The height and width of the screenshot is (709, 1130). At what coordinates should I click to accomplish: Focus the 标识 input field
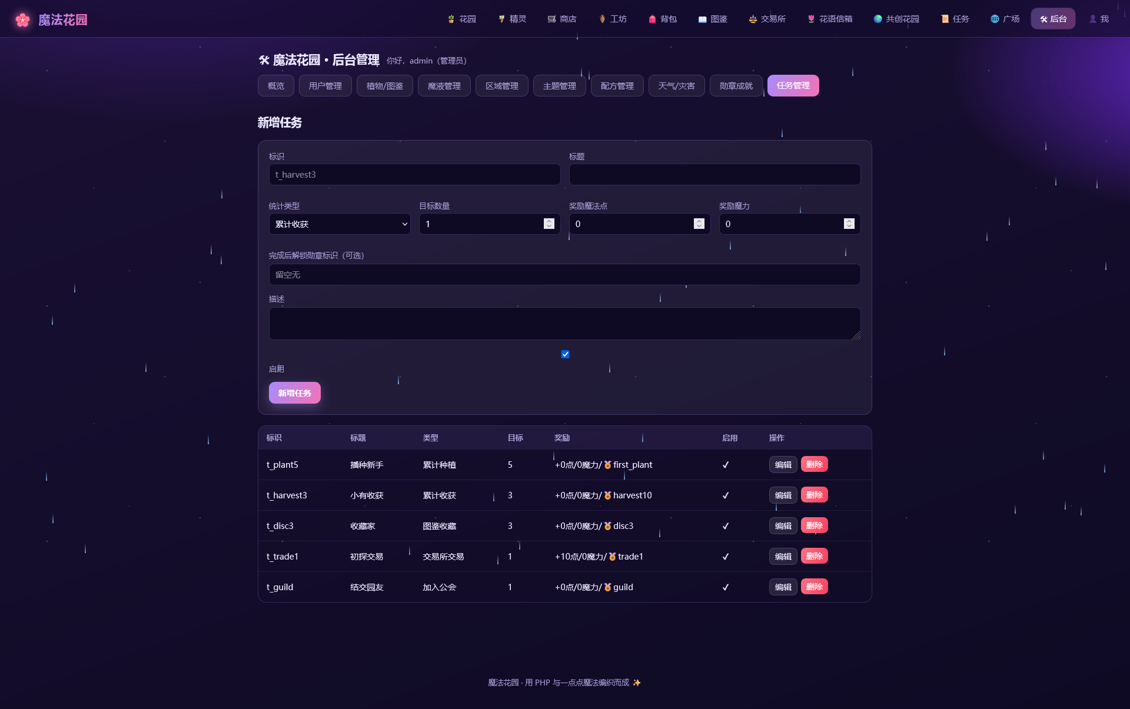[415, 175]
